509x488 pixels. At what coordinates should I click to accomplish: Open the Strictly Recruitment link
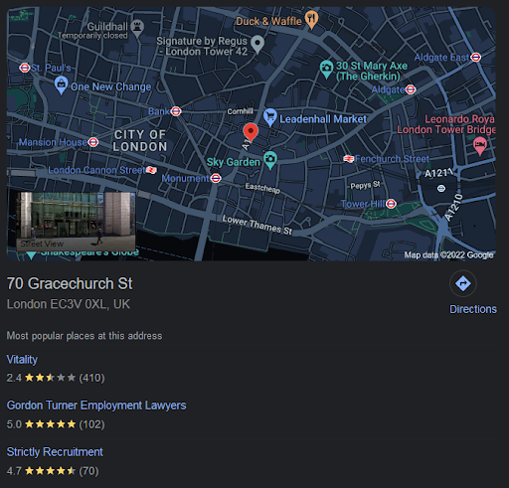(55, 452)
